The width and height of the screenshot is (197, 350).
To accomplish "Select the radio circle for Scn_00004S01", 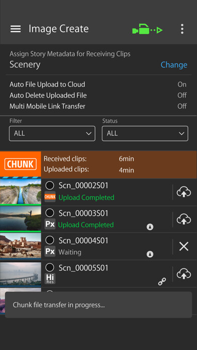I will (x=50, y=240).
